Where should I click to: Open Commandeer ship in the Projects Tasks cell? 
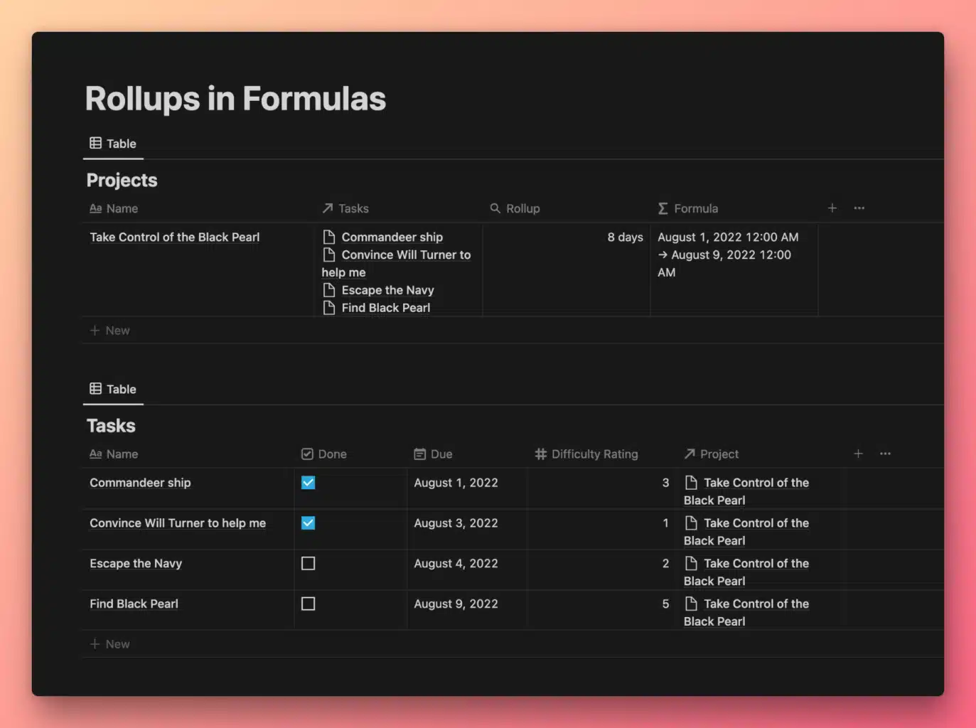click(x=392, y=237)
